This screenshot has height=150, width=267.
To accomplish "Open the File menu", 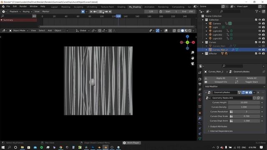I will [x=8, y=6].
